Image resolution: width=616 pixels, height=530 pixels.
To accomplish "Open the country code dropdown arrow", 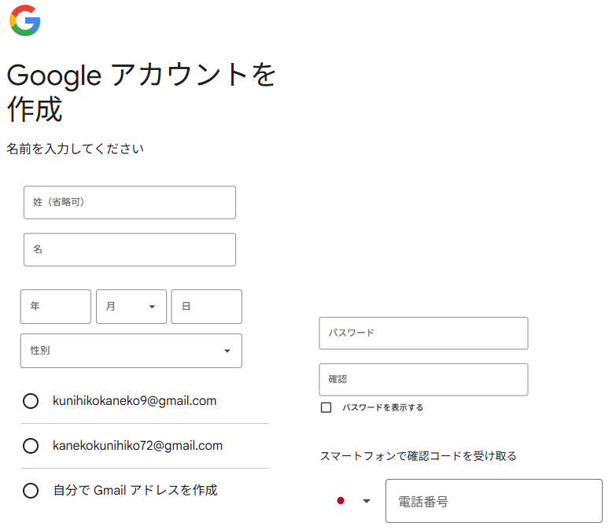I will coord(366,501).
